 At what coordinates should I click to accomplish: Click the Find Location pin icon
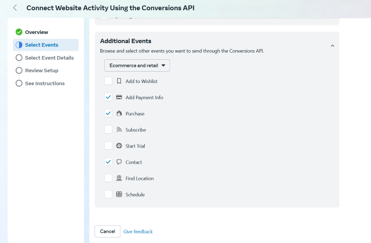click(119, 178)
